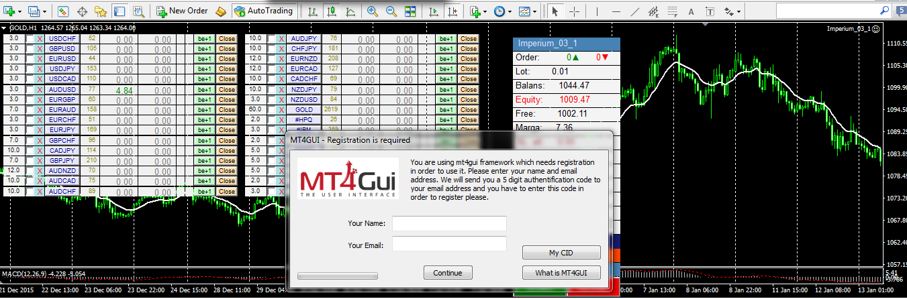Toggle chart shift icon
The image size is (907, 299).
point(453,11)
